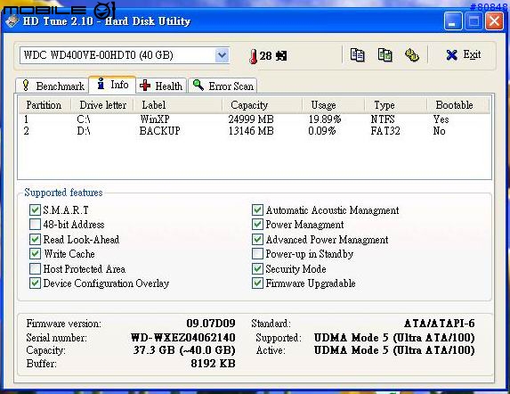Open the Health tab
This screenshot has height=394, width=510.
point(161,86)
